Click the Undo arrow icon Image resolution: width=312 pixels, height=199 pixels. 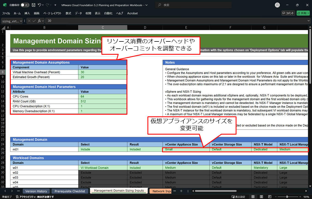click(39, 5)
